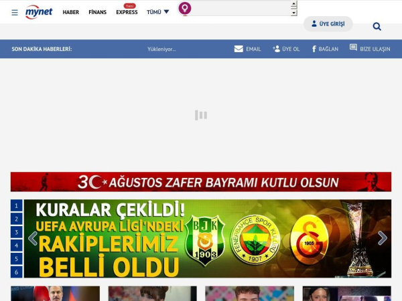Open the Kuralar Çekildi headline slide
Screen dimensions: 402x301
click(x=208, y=239)
